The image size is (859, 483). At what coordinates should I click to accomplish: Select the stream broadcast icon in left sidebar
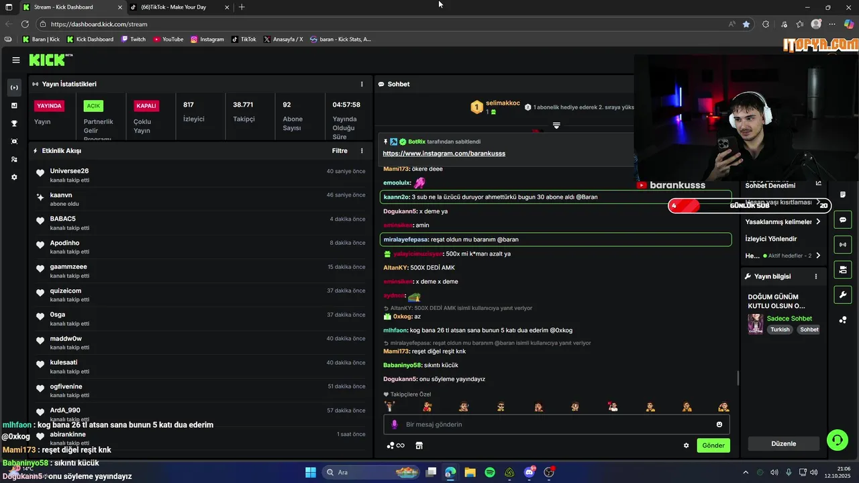click(x=14, y=87)
